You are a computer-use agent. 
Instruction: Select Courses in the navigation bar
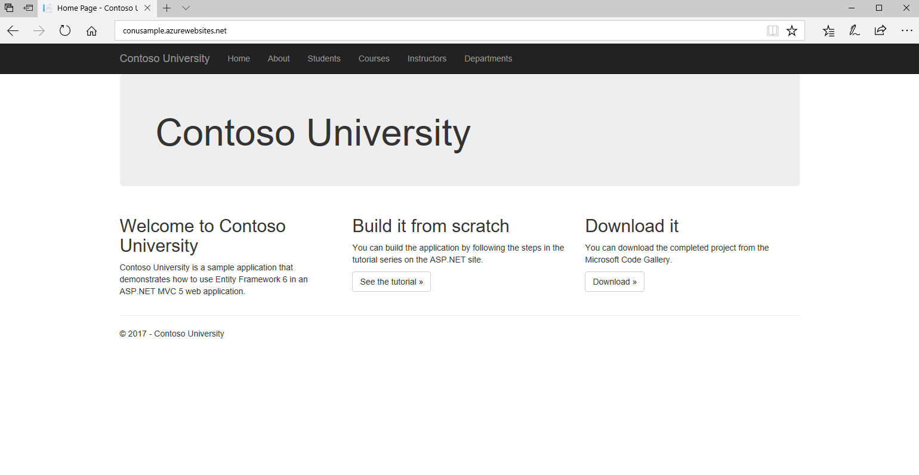click(x=374, y=58)
